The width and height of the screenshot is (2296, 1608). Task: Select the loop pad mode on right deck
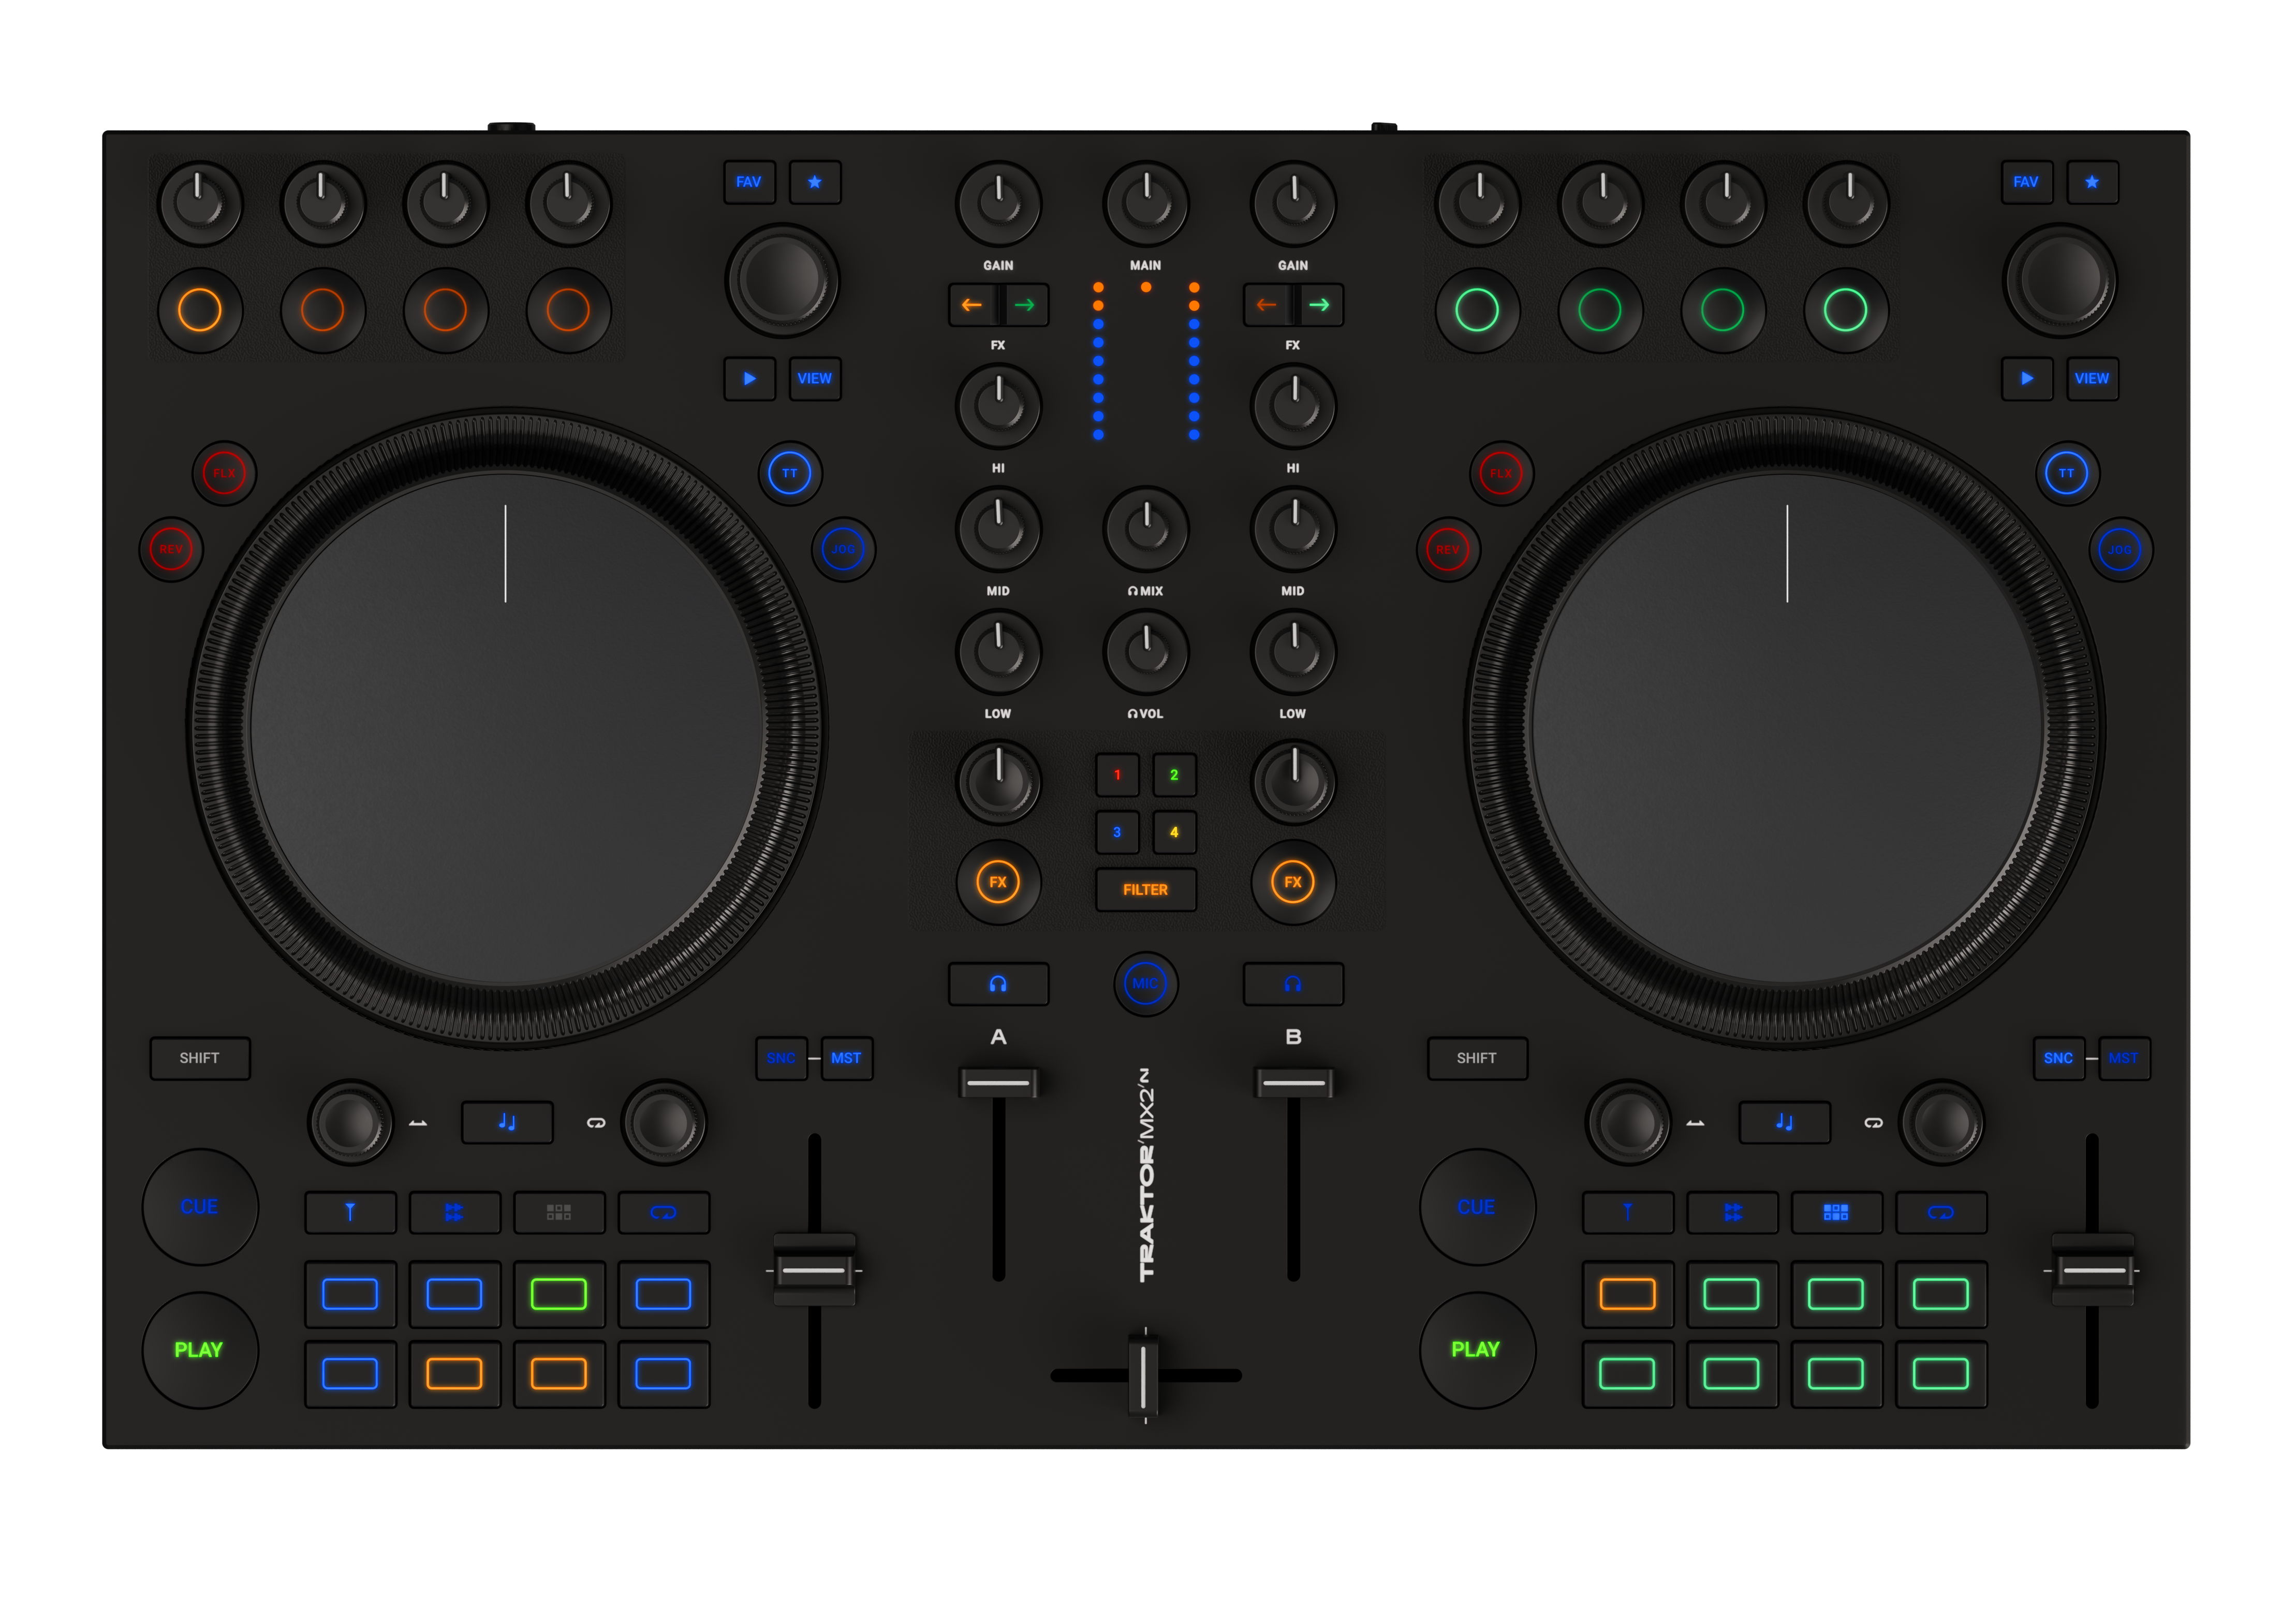coord(1941,1213)
